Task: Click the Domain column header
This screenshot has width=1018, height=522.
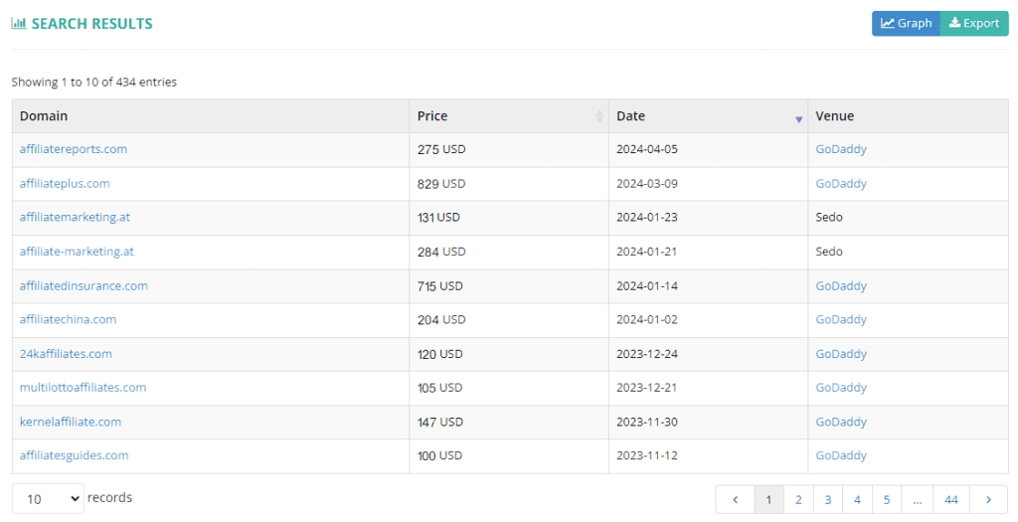Action: point(211,116)
